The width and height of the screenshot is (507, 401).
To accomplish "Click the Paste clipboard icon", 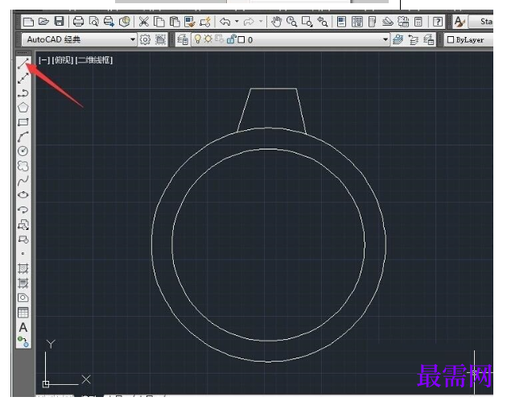I will (175, 22).
